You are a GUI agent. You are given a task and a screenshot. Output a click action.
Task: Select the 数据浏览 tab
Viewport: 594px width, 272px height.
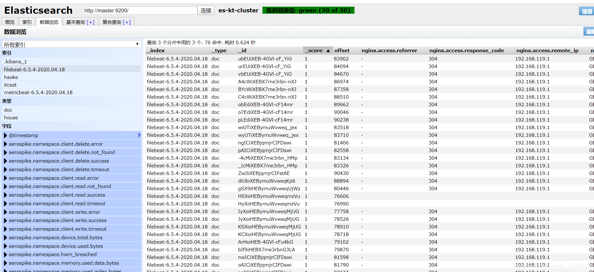(49, 22)
